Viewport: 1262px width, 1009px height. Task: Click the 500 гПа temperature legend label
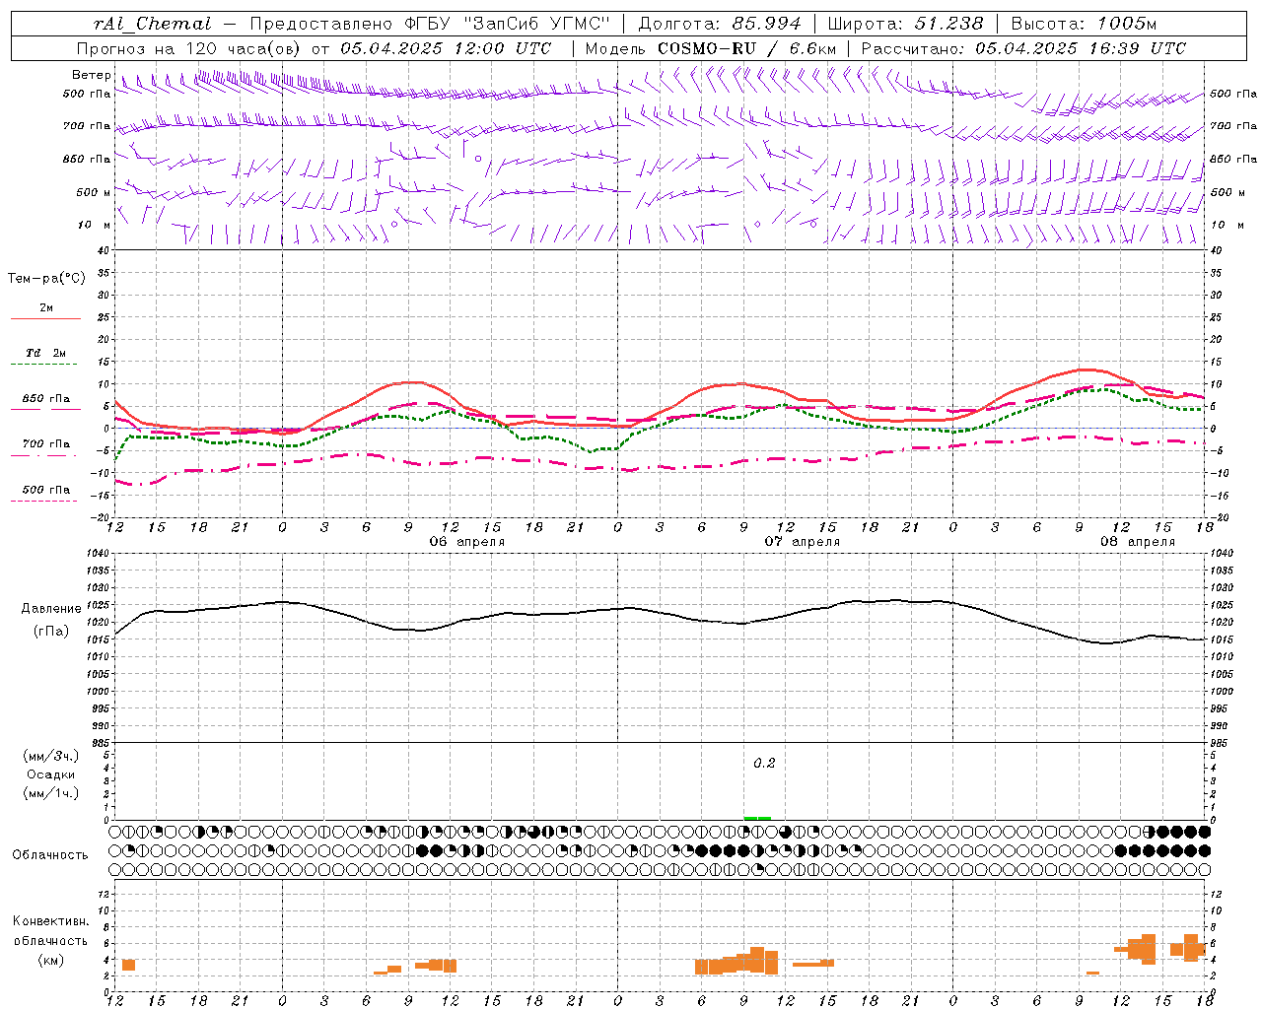click(x=45, y=490)
